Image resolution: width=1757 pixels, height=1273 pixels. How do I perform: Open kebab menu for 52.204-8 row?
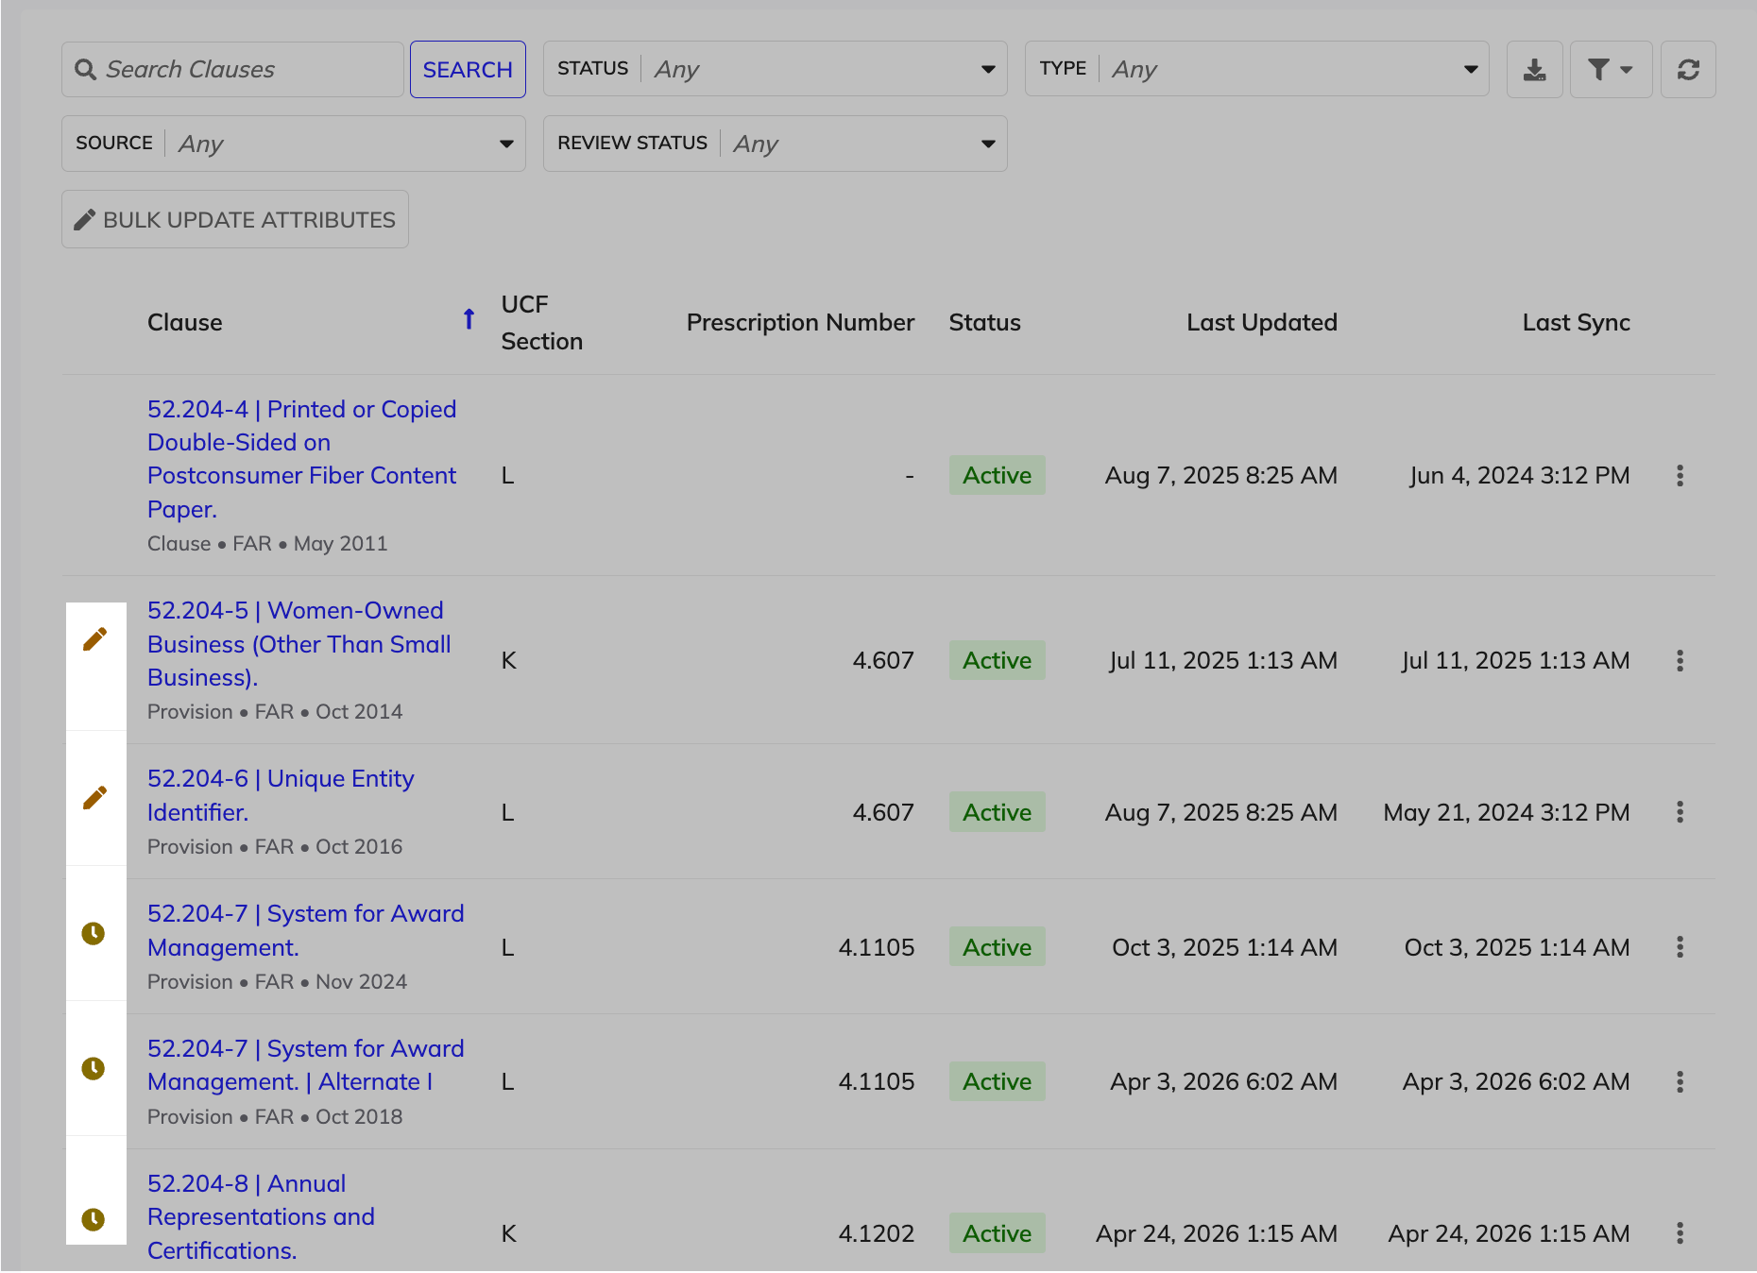(1680, 1233)
